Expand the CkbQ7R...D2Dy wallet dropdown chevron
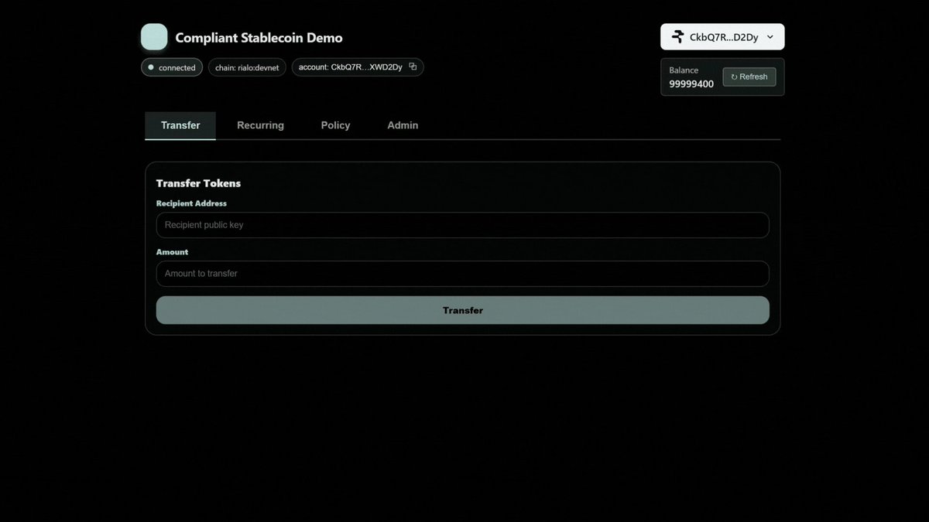929x522 pixels. click(770, 36)
